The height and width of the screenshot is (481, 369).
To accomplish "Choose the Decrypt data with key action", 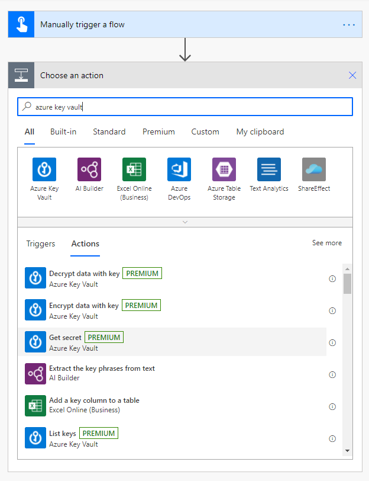I will (x=172, y=278).
